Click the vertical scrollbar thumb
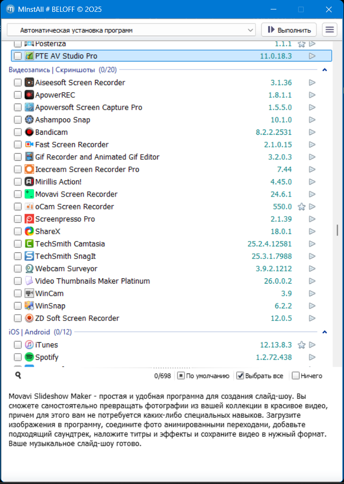The image size is (344, 484). (x=337, y=230)
